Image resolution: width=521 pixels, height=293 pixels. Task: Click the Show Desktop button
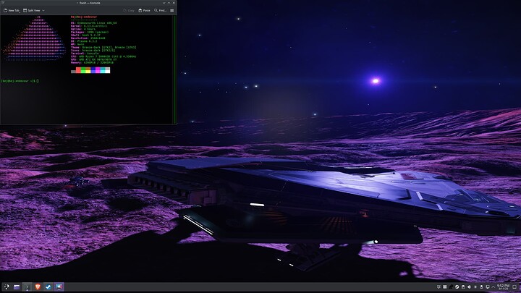pos(514,286)
